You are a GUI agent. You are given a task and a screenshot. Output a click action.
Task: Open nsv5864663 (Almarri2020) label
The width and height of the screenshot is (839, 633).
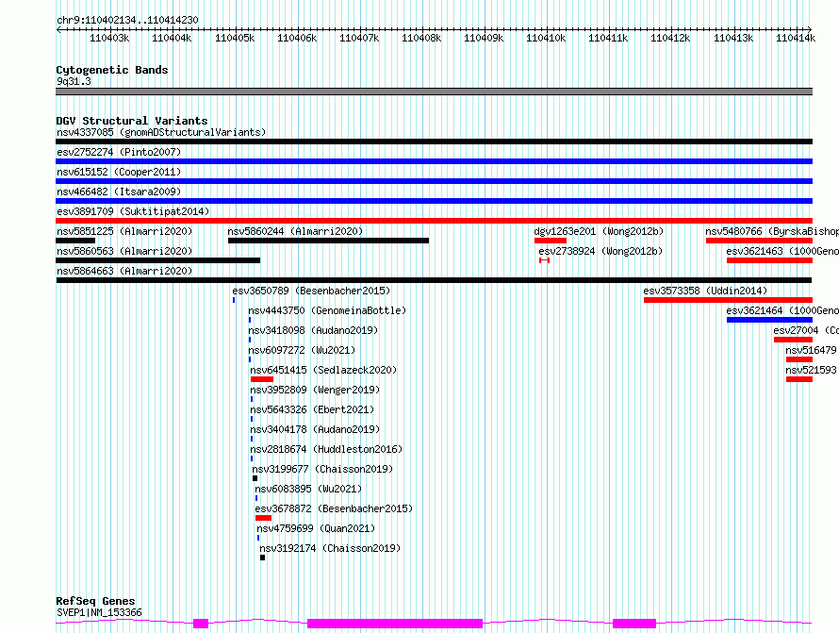pyautogui.click(x=124, y=271)
